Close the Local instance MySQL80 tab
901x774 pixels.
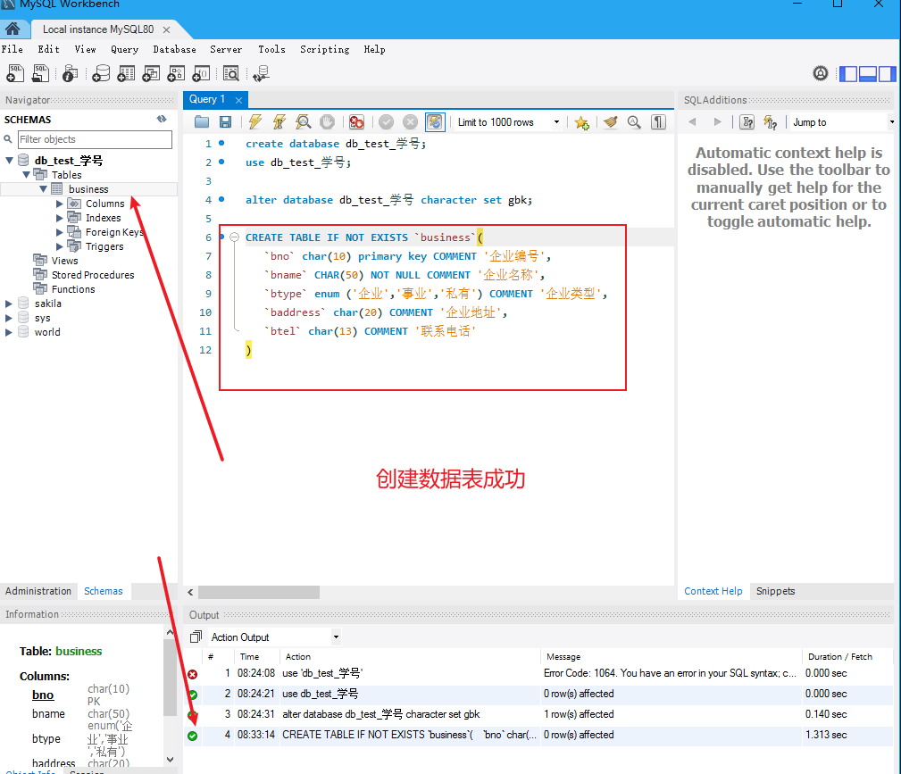click(166, 29)
